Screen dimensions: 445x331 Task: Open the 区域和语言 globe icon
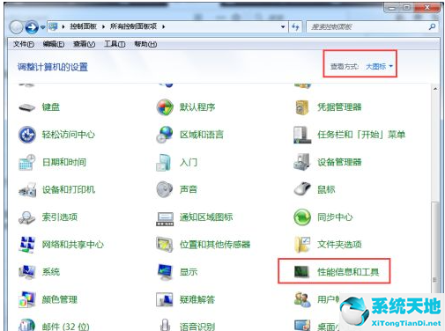click(x=165, y=135)
